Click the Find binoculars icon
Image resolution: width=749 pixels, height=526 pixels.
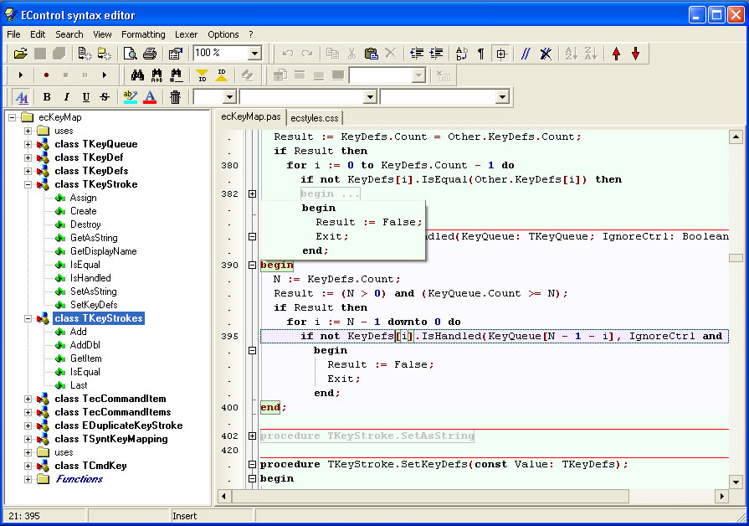139,75
